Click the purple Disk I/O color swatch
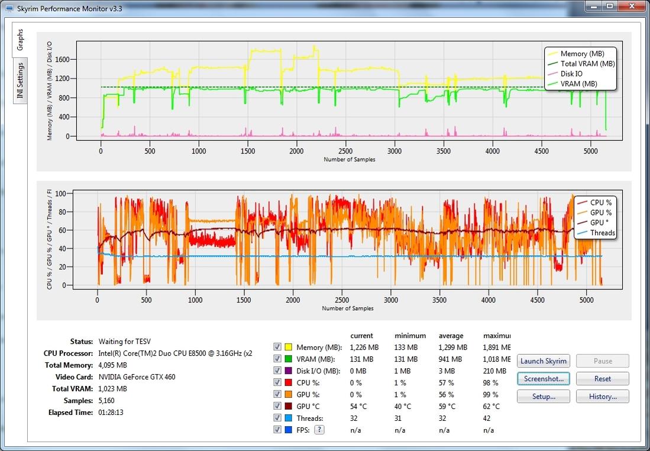 point(289,371)
